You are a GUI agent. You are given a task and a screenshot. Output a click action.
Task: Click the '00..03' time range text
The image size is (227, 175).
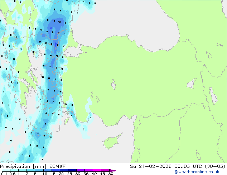pos(182,166)
